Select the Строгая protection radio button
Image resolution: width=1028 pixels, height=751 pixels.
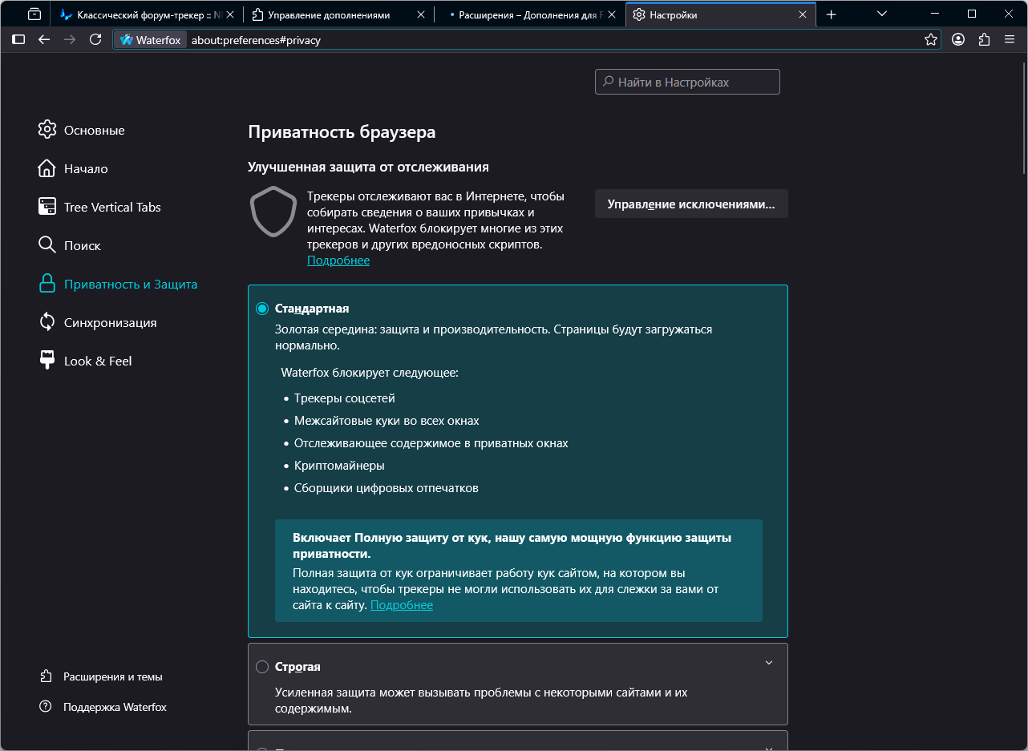(262, 667)
